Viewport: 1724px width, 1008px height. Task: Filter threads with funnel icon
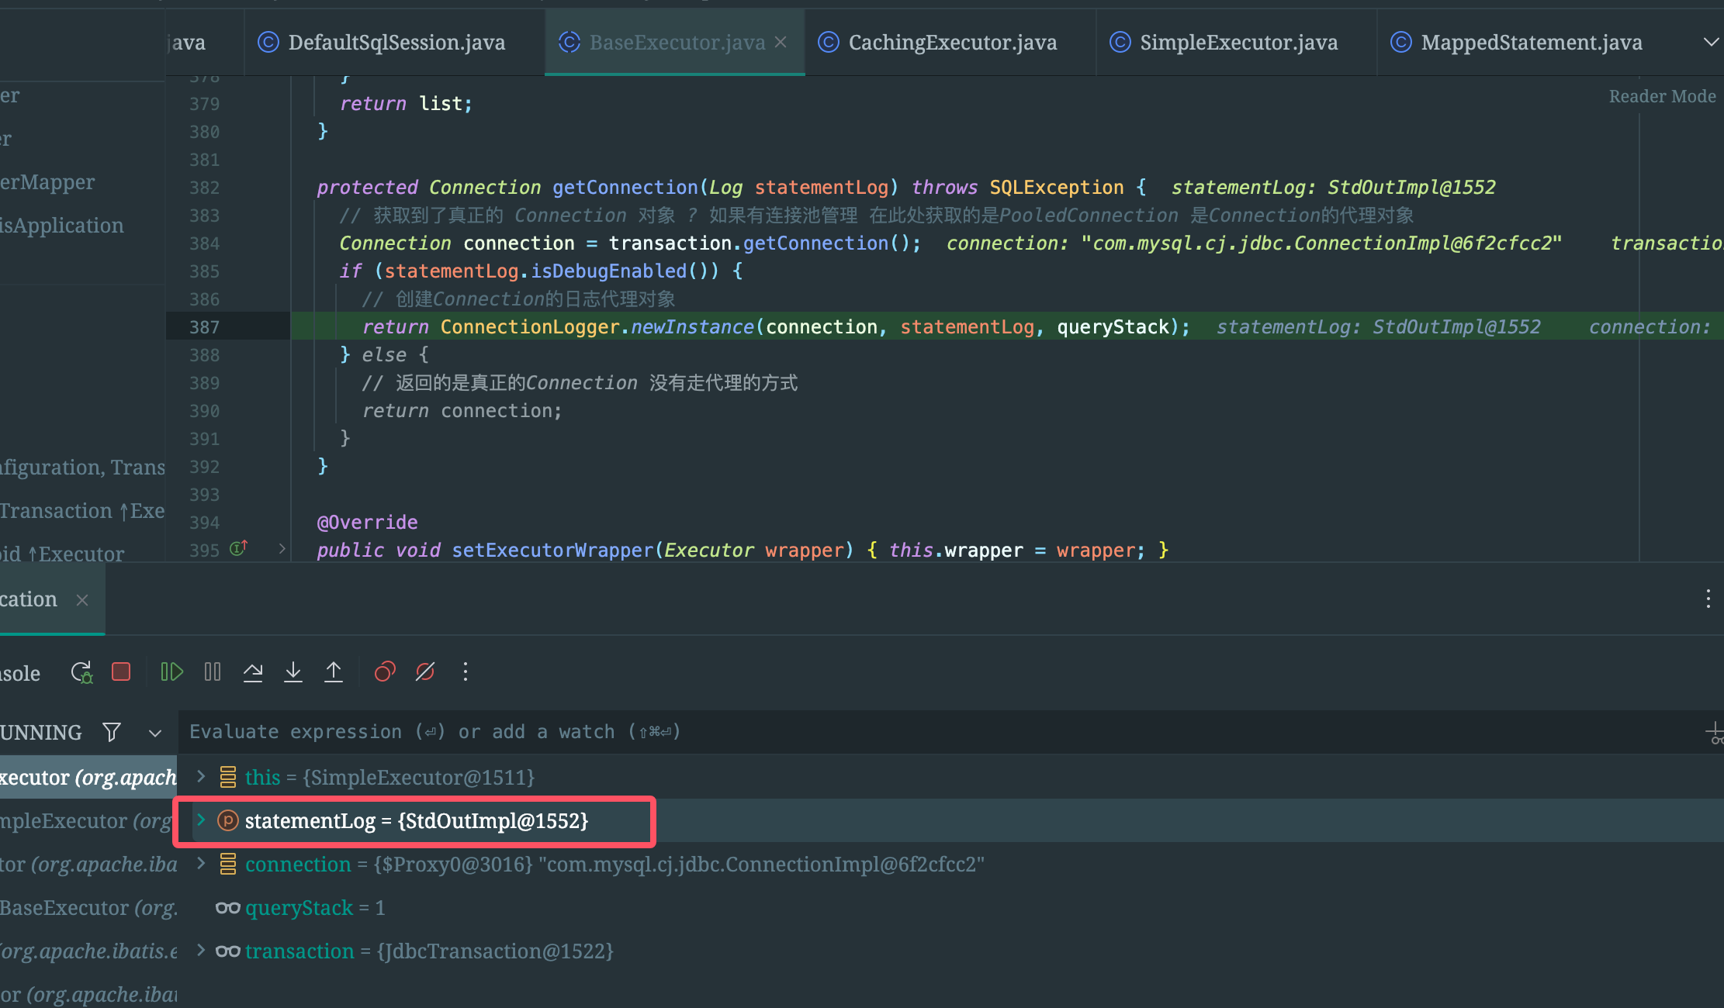(x=112, y=732)
